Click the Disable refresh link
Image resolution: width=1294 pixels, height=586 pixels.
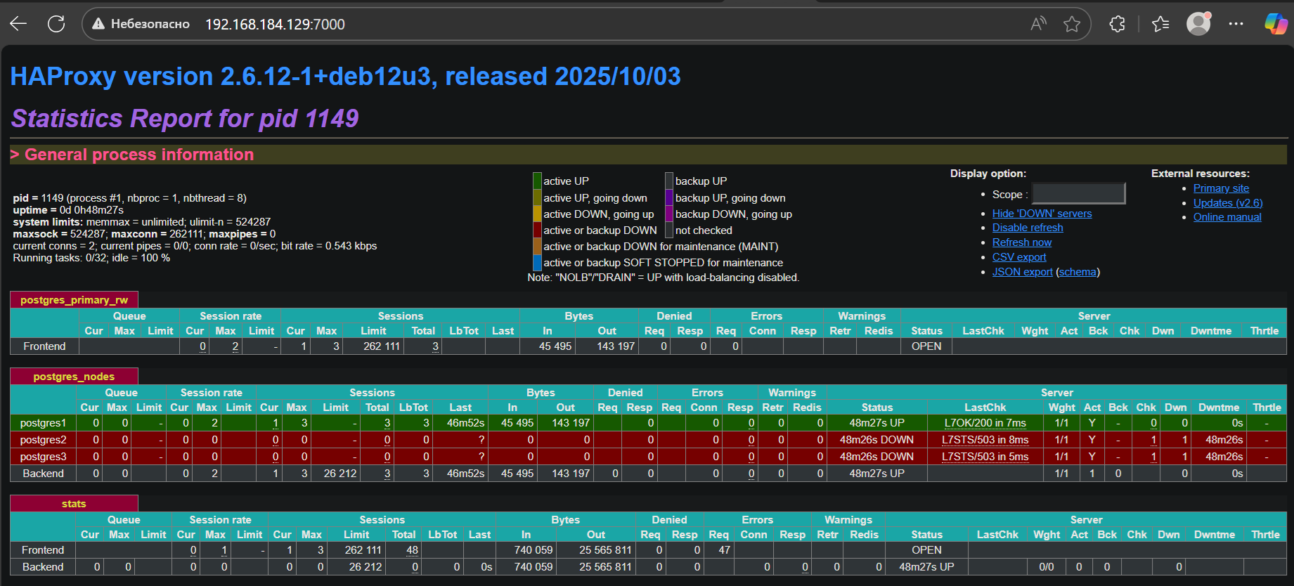[x=1027, y=228]
